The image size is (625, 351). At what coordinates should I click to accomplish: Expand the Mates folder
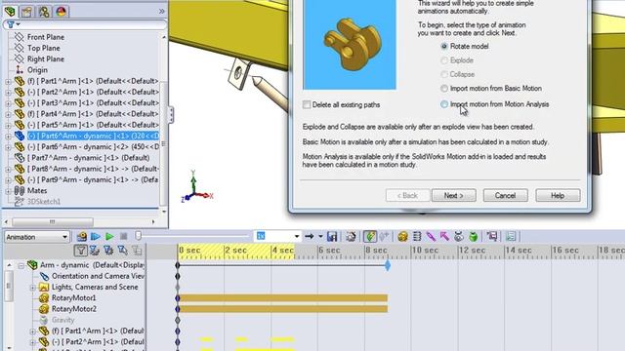pos(8,191)
